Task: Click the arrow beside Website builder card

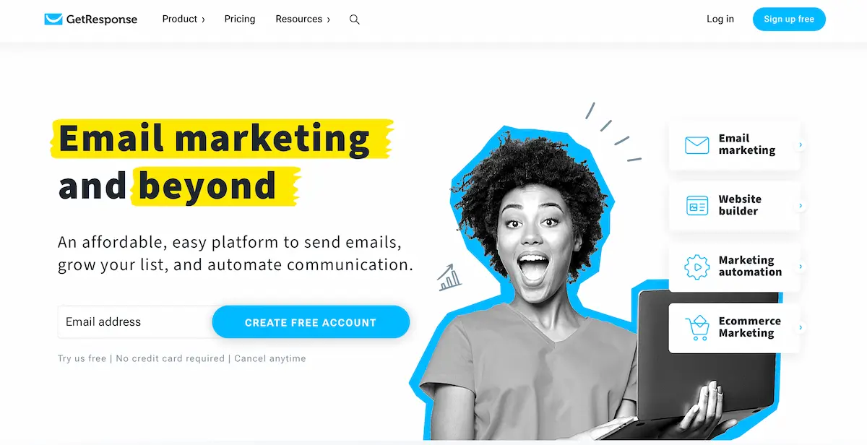Action: (x=801, y=206)
